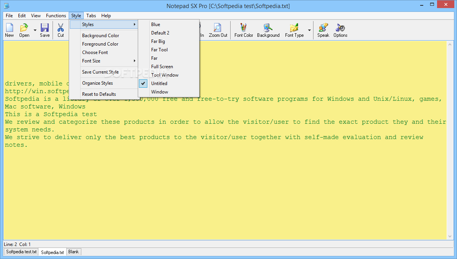457x259 pixels.
Task: Open the Help menu
Action: pos(106,16)
